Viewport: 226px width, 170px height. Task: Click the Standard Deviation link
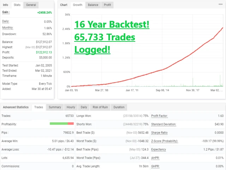[x=163, y=124]
